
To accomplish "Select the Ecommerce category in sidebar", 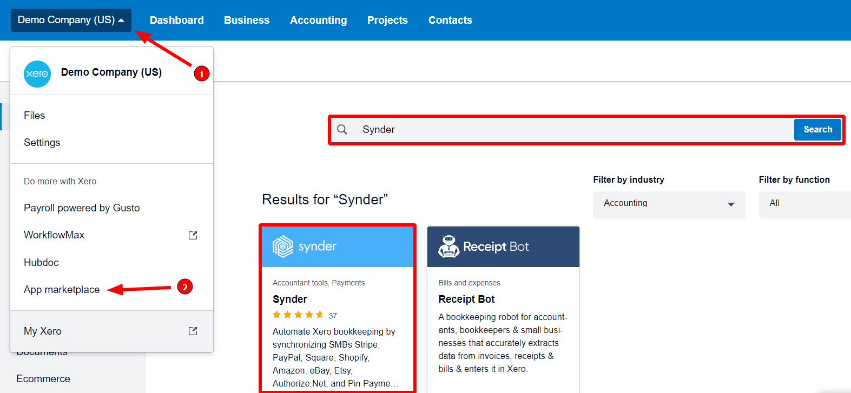I will (x=43, y=378).
